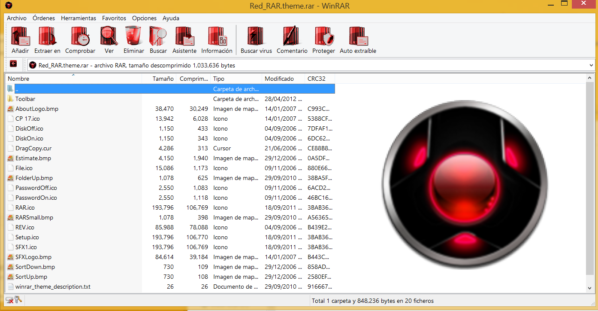Click the SFXLogo.bmp file icon
Viewport: 598px width, 311px height.
(11, 257)
